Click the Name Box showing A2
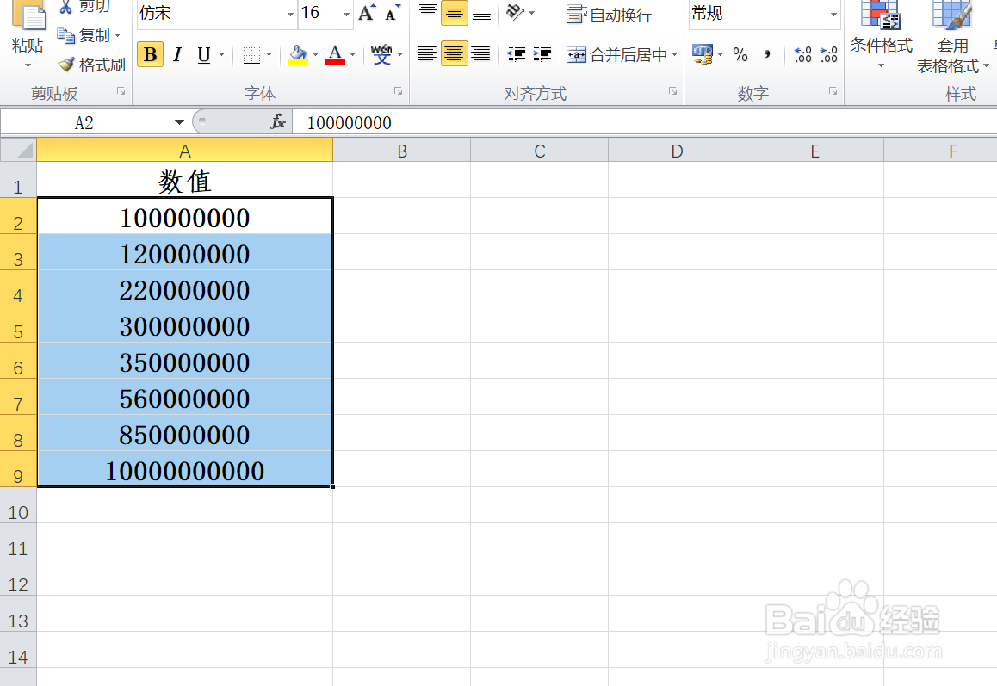Image resolution: width=997 pixels, height=686 pixels. (x=84, y=123)
